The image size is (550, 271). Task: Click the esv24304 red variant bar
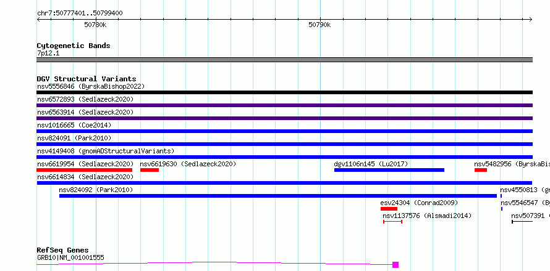click(389, 209)
